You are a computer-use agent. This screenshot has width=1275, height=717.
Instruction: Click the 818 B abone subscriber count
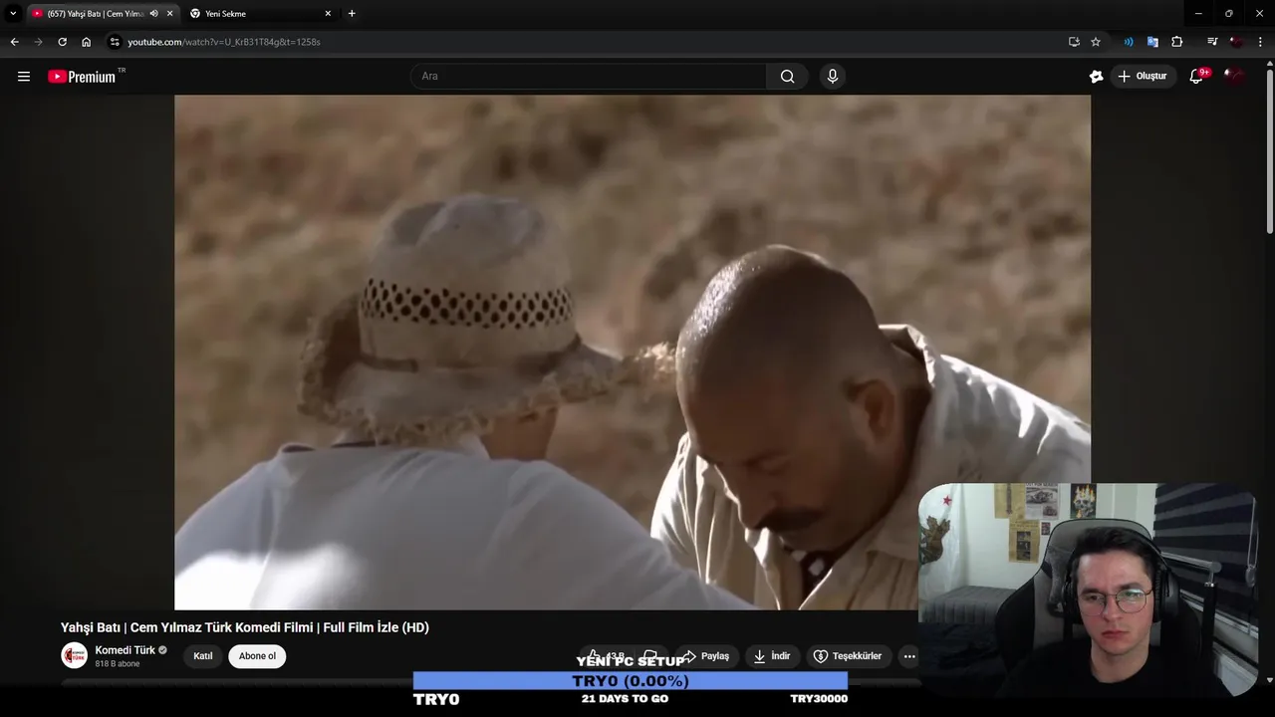coord(118,664)
